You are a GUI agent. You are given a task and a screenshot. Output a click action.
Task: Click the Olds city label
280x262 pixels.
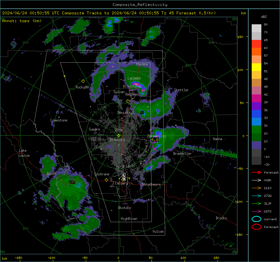(x=119, y=130)
